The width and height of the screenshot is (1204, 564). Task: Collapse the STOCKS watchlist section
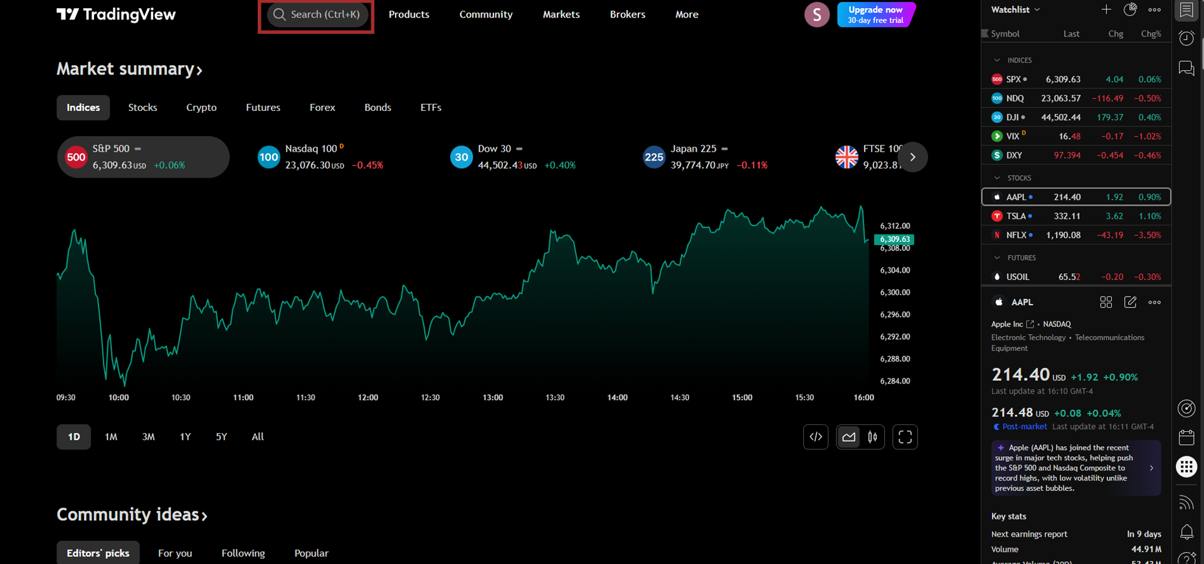pyautogui.click(x=997, y=178)
